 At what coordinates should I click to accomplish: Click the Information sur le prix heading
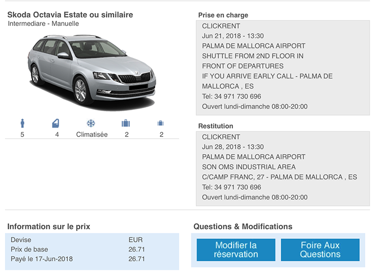[48, 226]
